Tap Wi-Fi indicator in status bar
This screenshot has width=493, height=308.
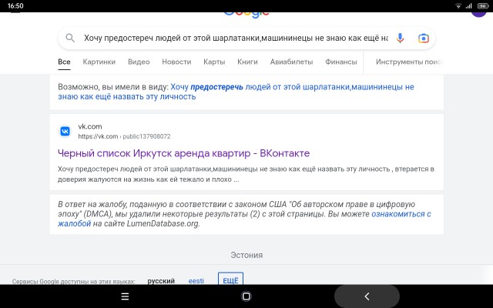click(x=458, y=5)
